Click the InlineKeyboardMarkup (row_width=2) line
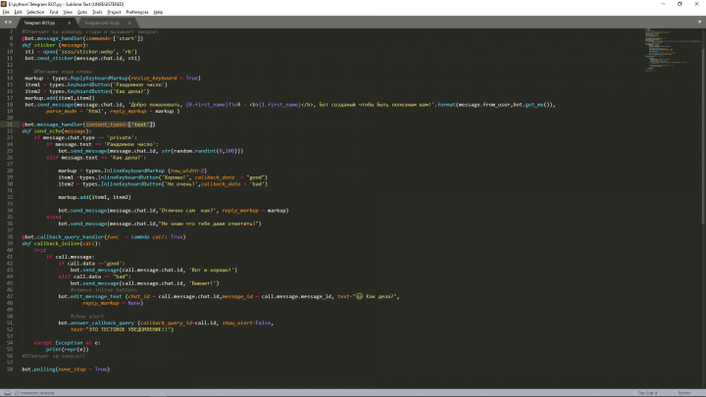This screenshot has width=706, height=397. coord(132,171)
